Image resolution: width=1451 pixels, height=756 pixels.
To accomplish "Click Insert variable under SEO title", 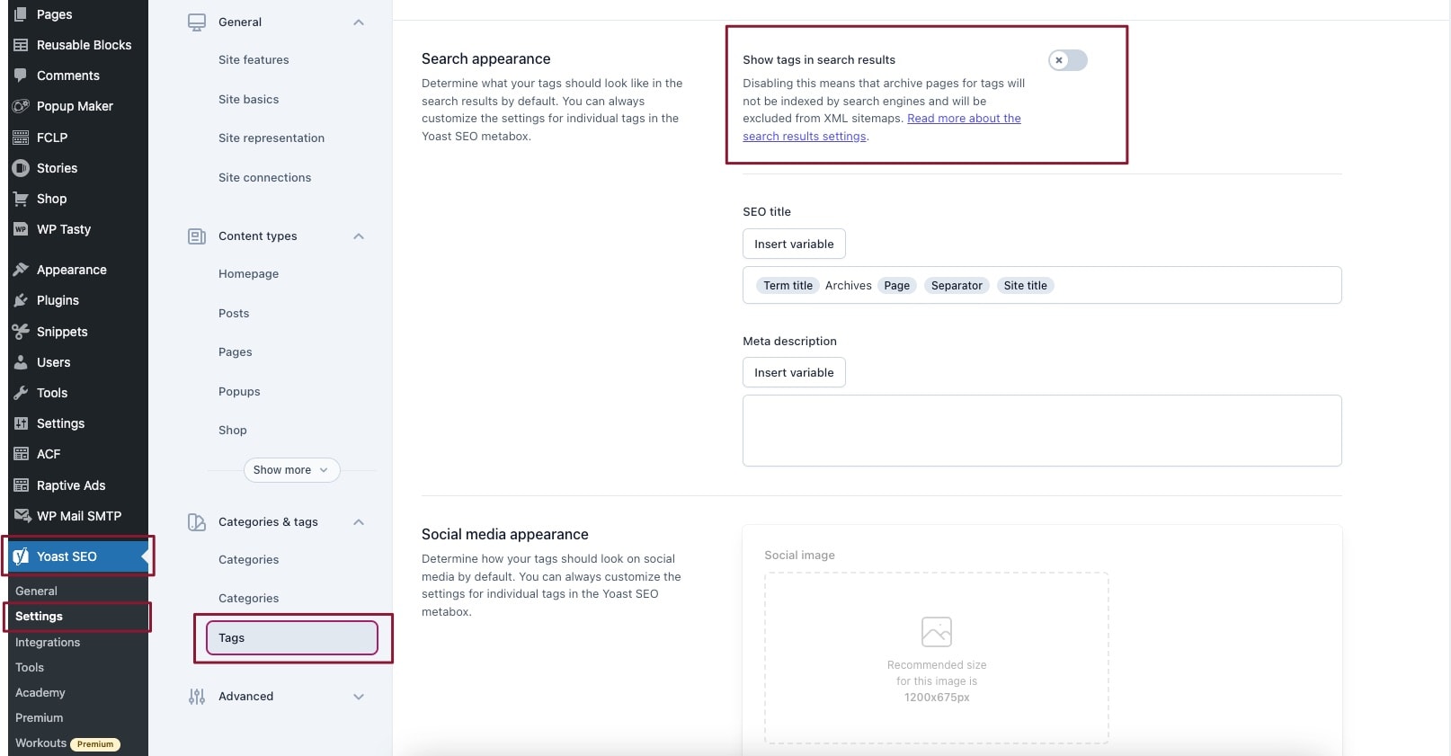I will coord(794,244).
